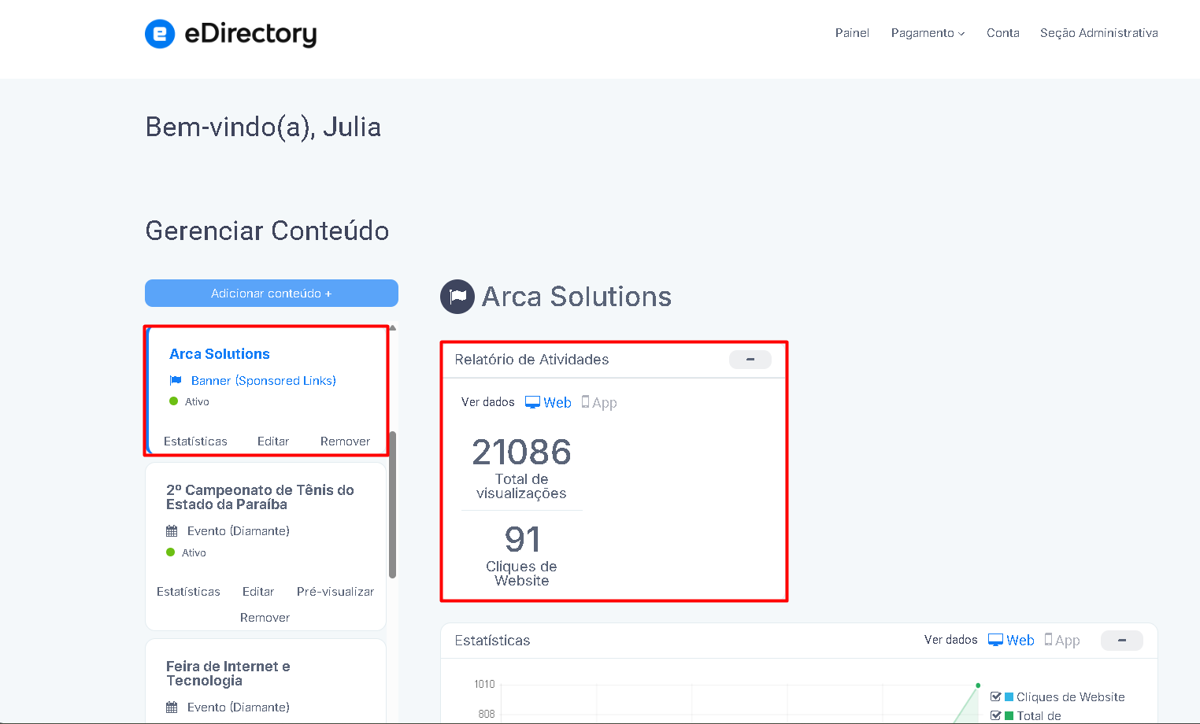Switch Estatísticas panel to App phone view
Viewport: 1200px width, 724px height.
click(x=1048, y=639)
